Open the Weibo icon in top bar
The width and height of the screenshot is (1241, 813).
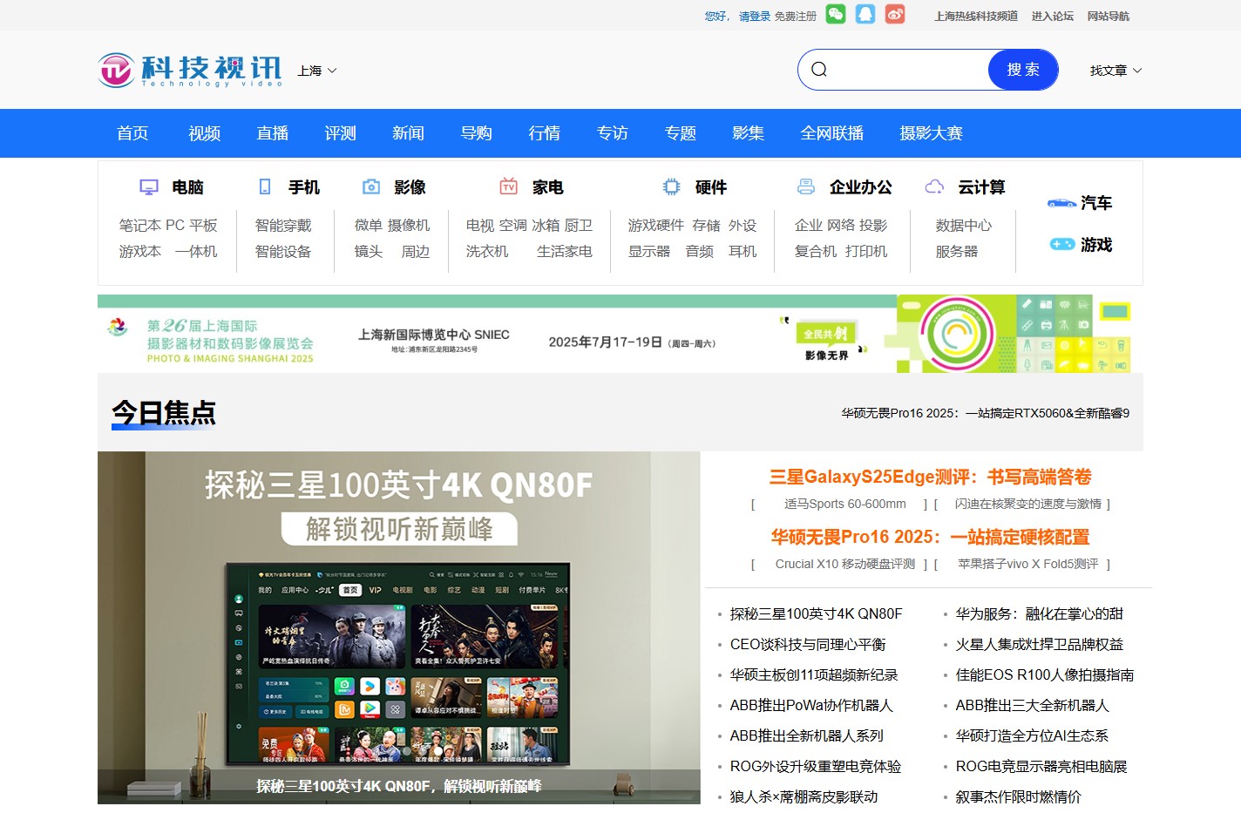pos(895,14)
